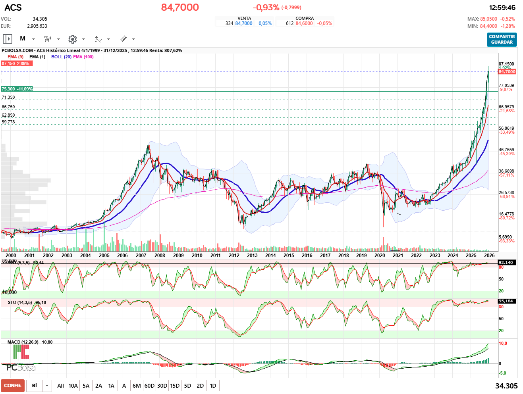
Task: Expand the drawing tools dropdown arrow
Action: [133, 39]
